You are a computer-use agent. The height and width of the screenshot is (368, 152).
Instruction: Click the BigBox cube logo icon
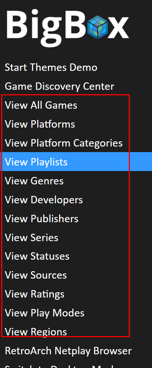click(x=98, y=27)
